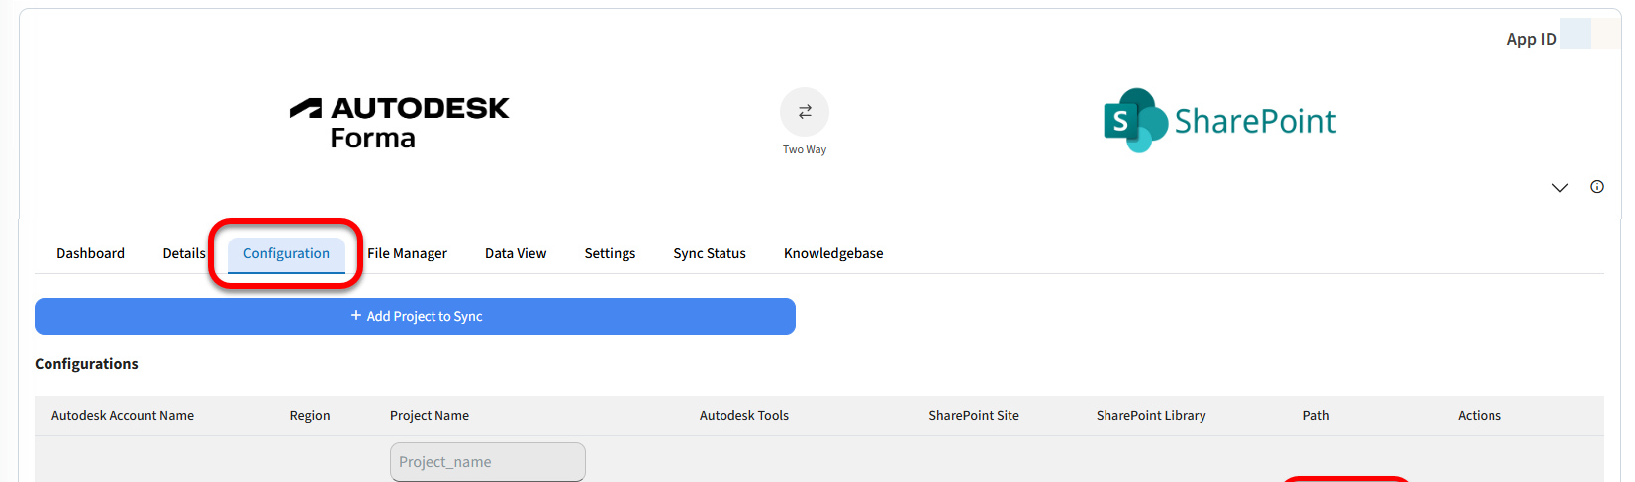Open the File Manager tab
The image size is (1635, 482).
[x=407, y=253]
